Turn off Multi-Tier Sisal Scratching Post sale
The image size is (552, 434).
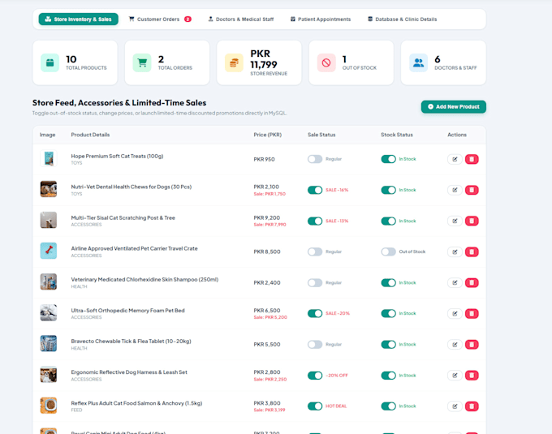pyautogui.click(x=315, y=221)
